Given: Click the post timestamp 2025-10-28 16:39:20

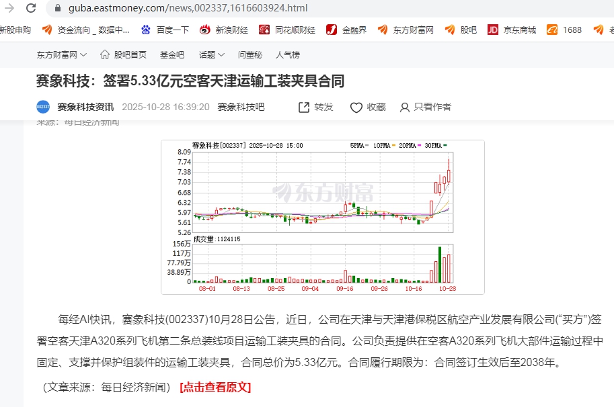Looking at the screenshot, I should click(x=165, y=107).
